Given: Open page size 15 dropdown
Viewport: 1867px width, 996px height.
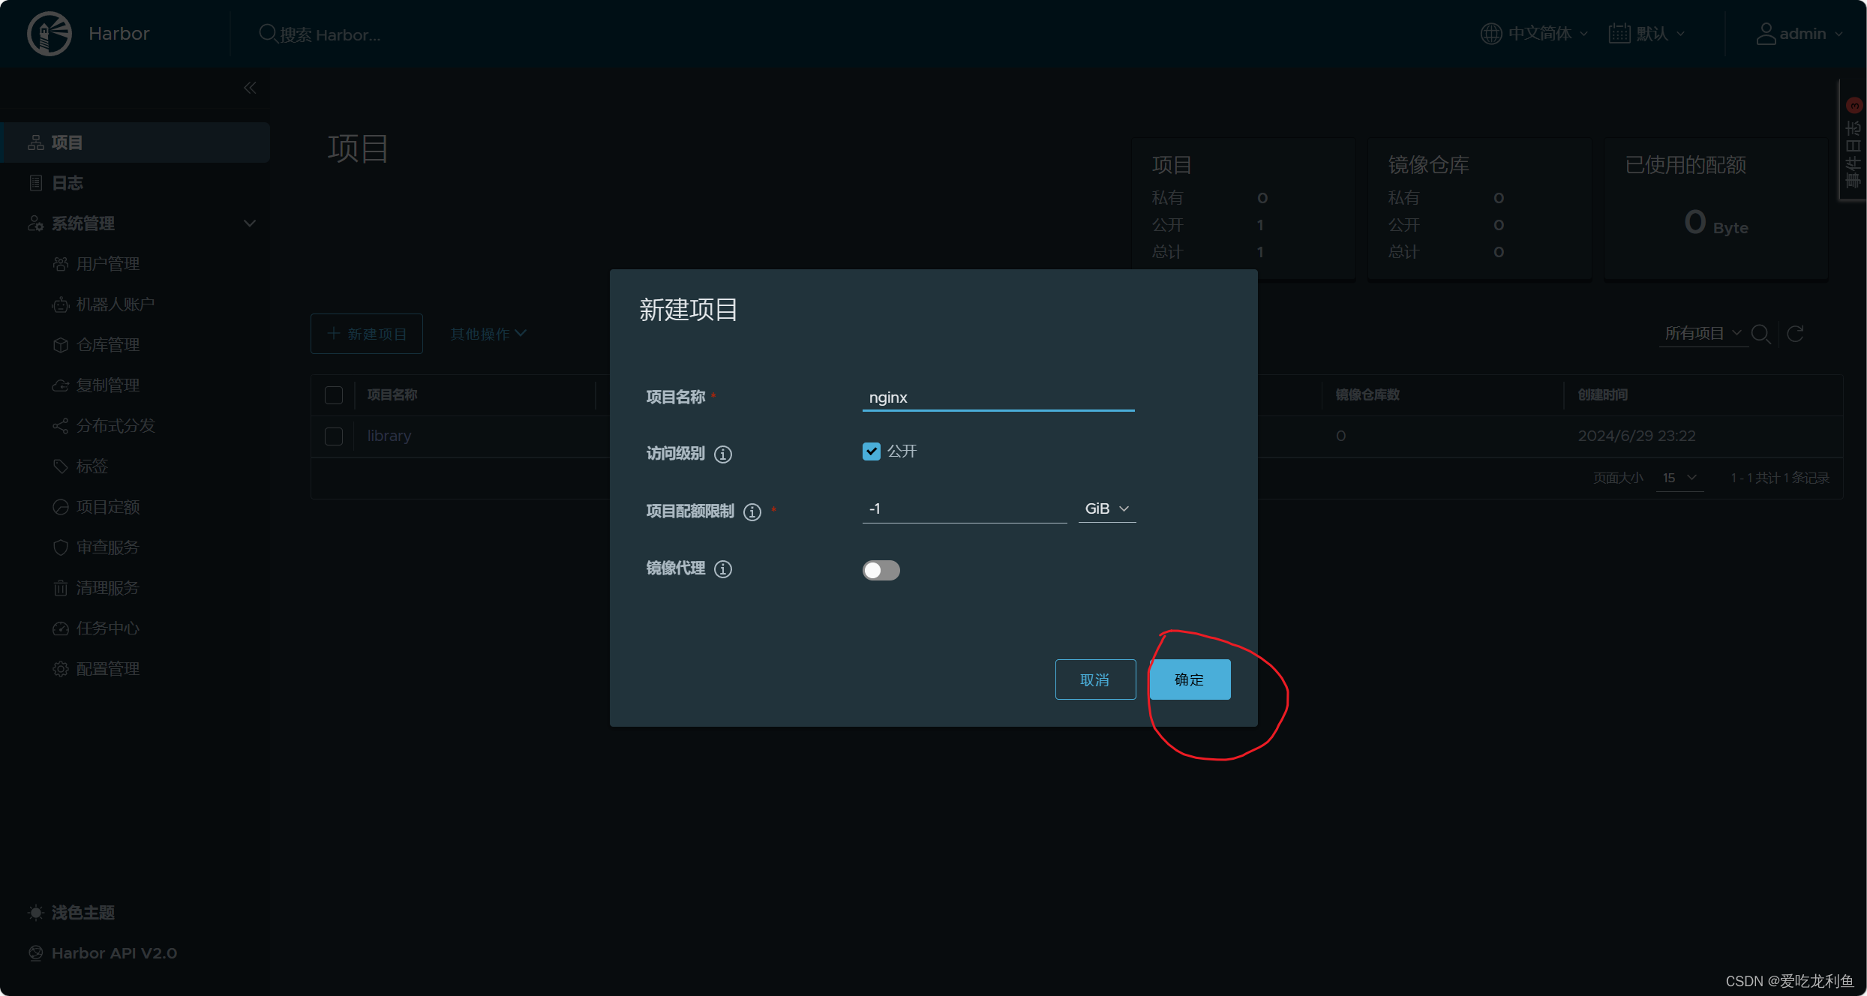Looking at the screenshot, I should click(1680, 478).
